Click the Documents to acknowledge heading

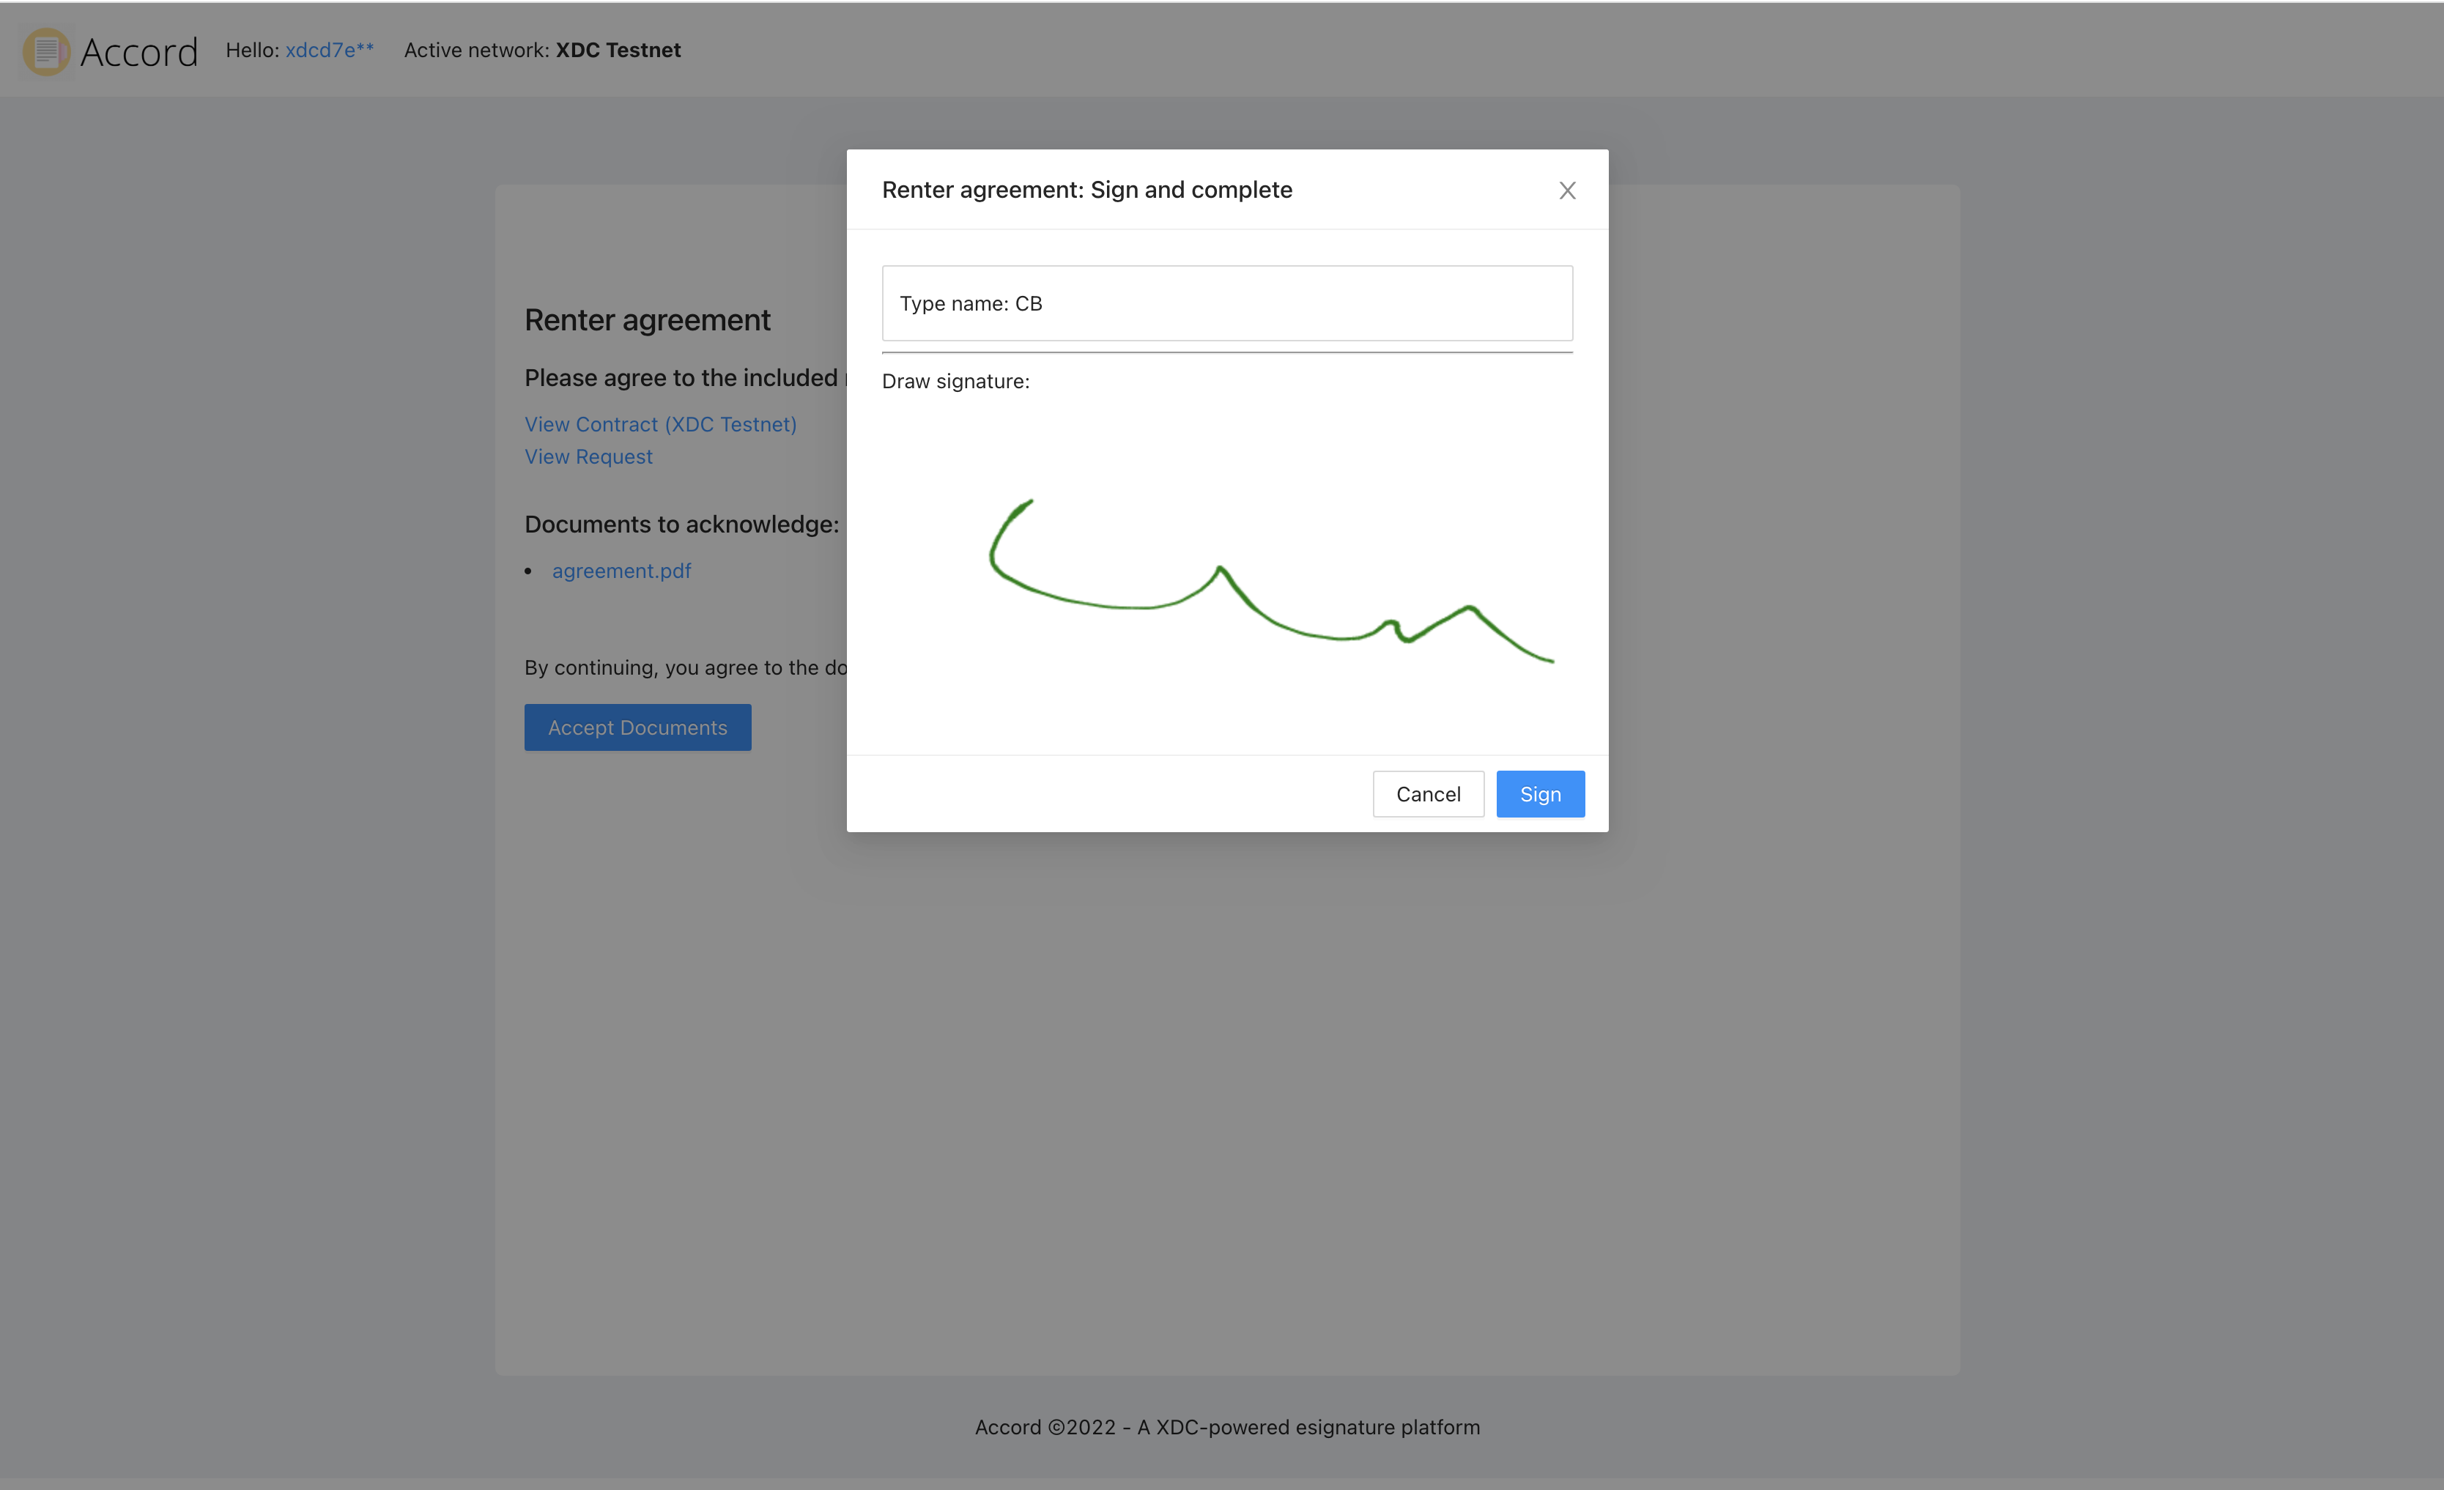pos(681,525)
